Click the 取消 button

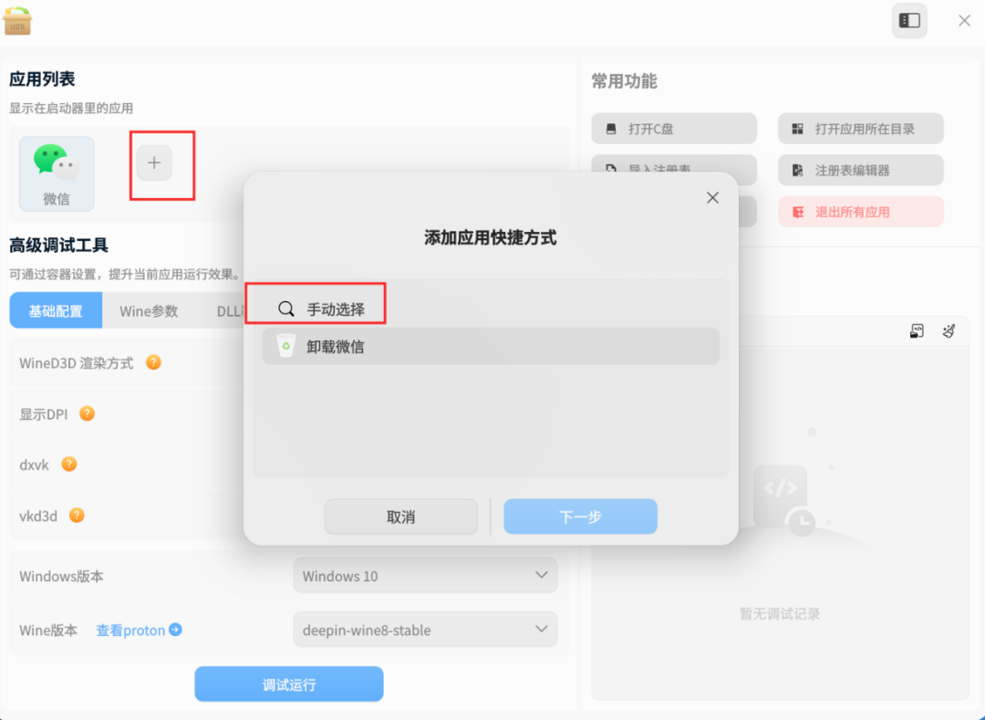pyautogui.click(x=400, y=517)
